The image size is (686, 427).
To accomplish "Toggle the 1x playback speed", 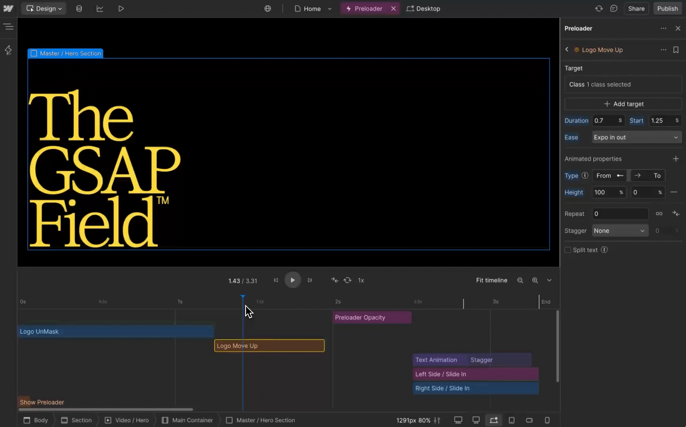I will click(x=361, y=280).
